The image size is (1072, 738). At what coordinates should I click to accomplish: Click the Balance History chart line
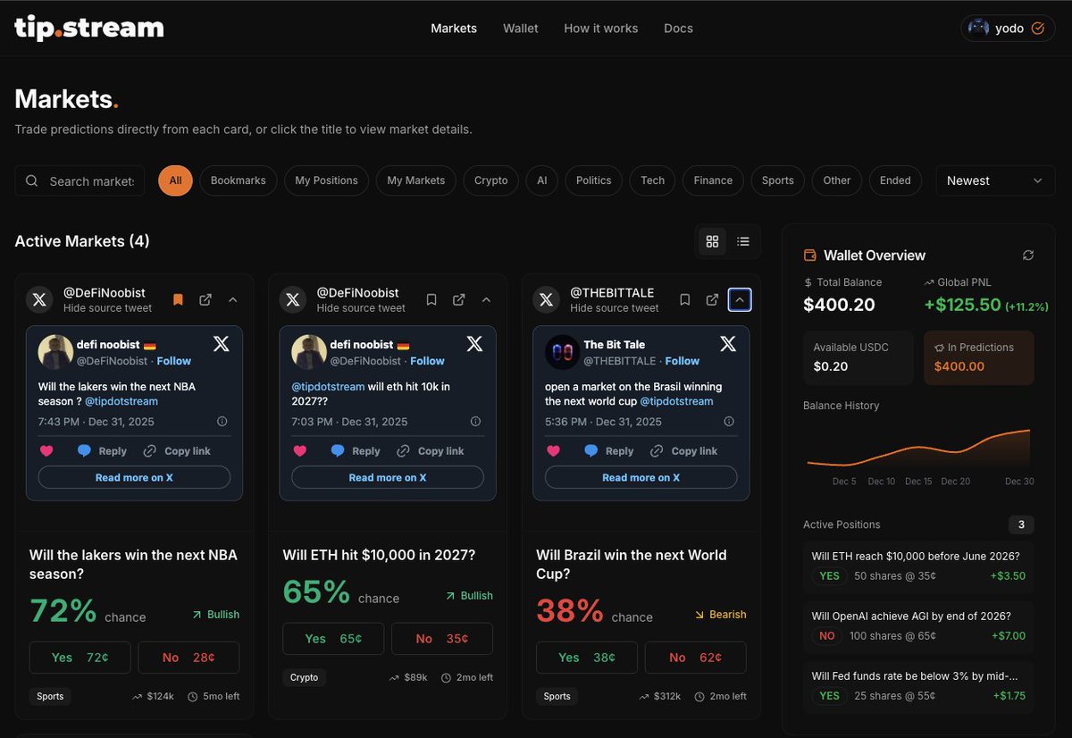[x=918, y=449]
